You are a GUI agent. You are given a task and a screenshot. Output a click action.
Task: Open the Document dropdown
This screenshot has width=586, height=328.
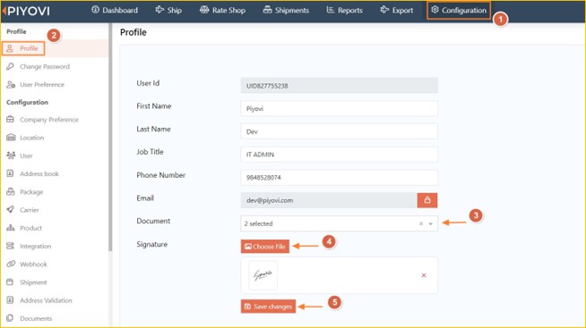pos(339,223)
